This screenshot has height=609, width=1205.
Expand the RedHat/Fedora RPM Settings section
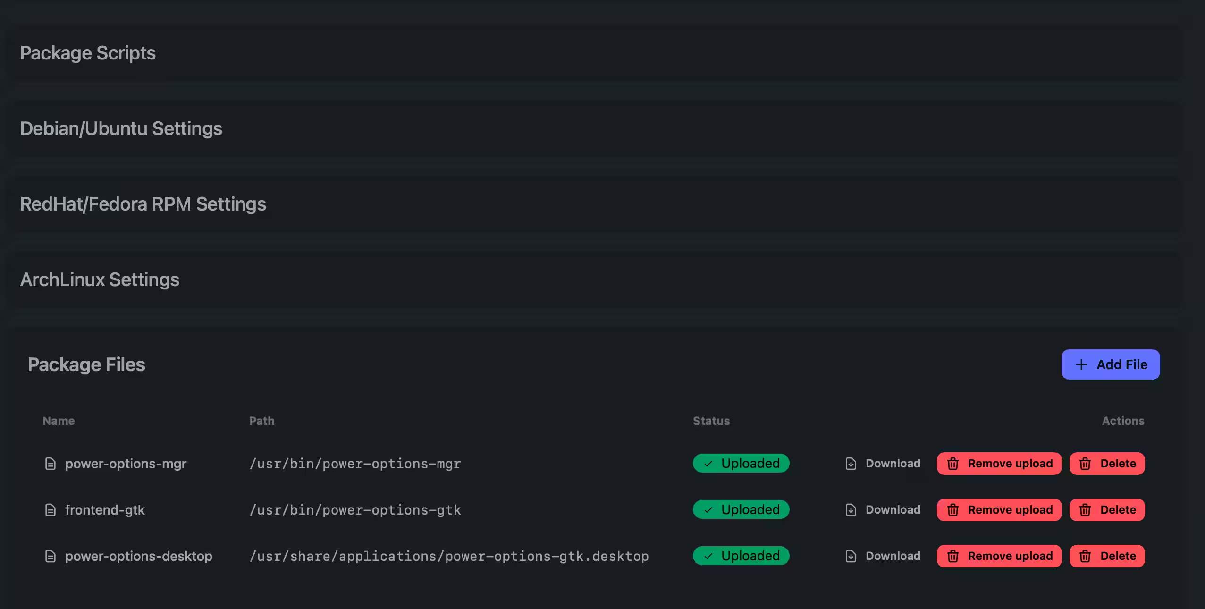pos(143,203)
